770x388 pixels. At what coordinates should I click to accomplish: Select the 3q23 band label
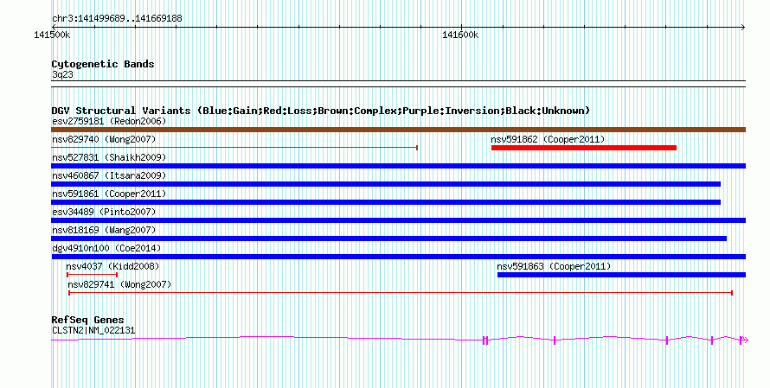click(x=62, y=74)
